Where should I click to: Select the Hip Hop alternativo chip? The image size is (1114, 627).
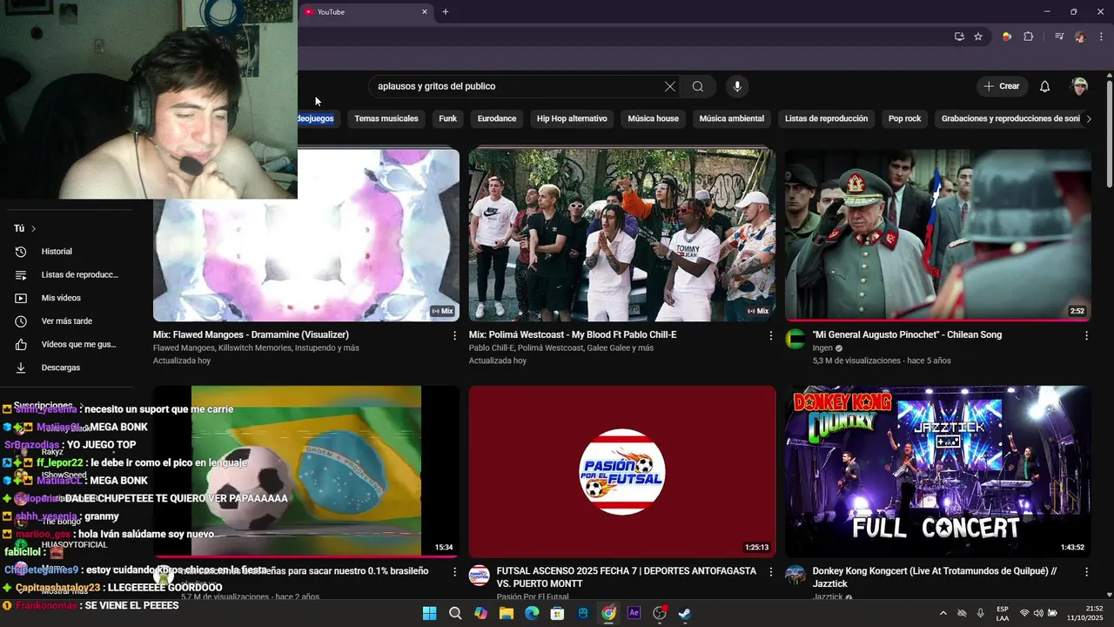click(x=572, y=118)
